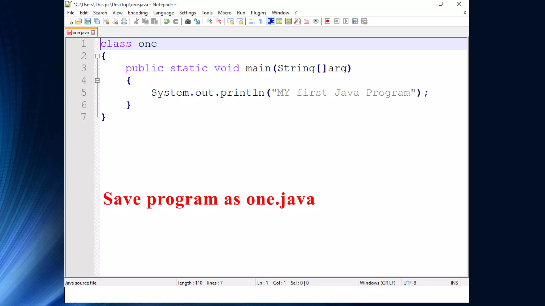Click line number 5 in the margin

pos(84,93)
